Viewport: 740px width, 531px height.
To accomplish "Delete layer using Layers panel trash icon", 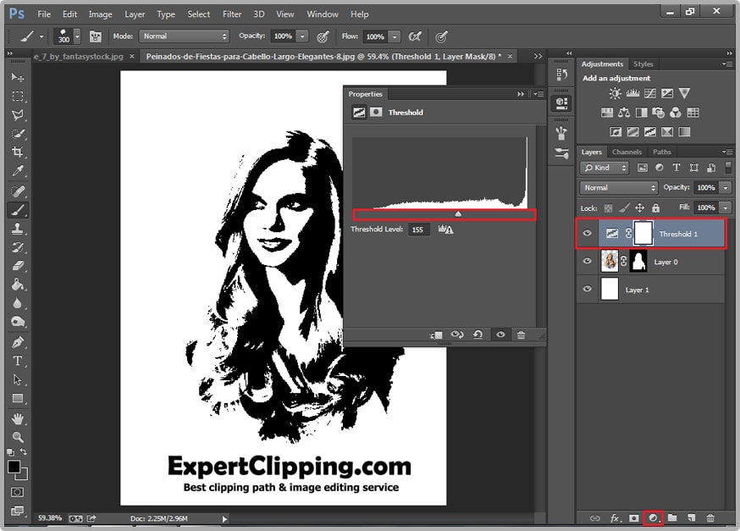I will coord(710,517).
